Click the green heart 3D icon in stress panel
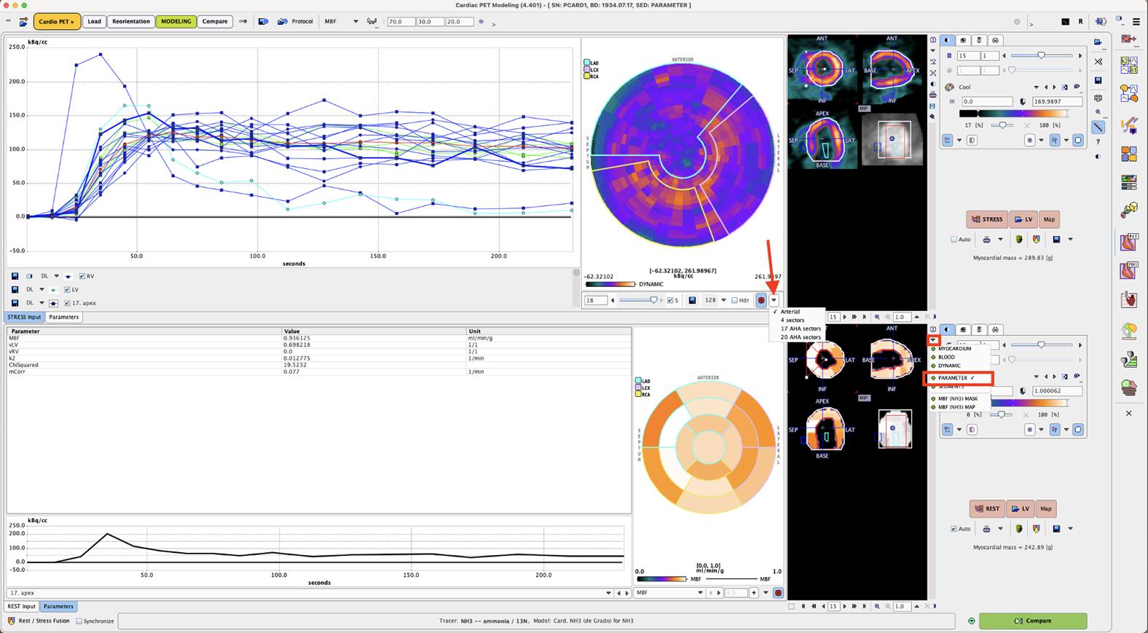Image resolution: width=1148 pixels, height=633 pixels. (1019, 240)
